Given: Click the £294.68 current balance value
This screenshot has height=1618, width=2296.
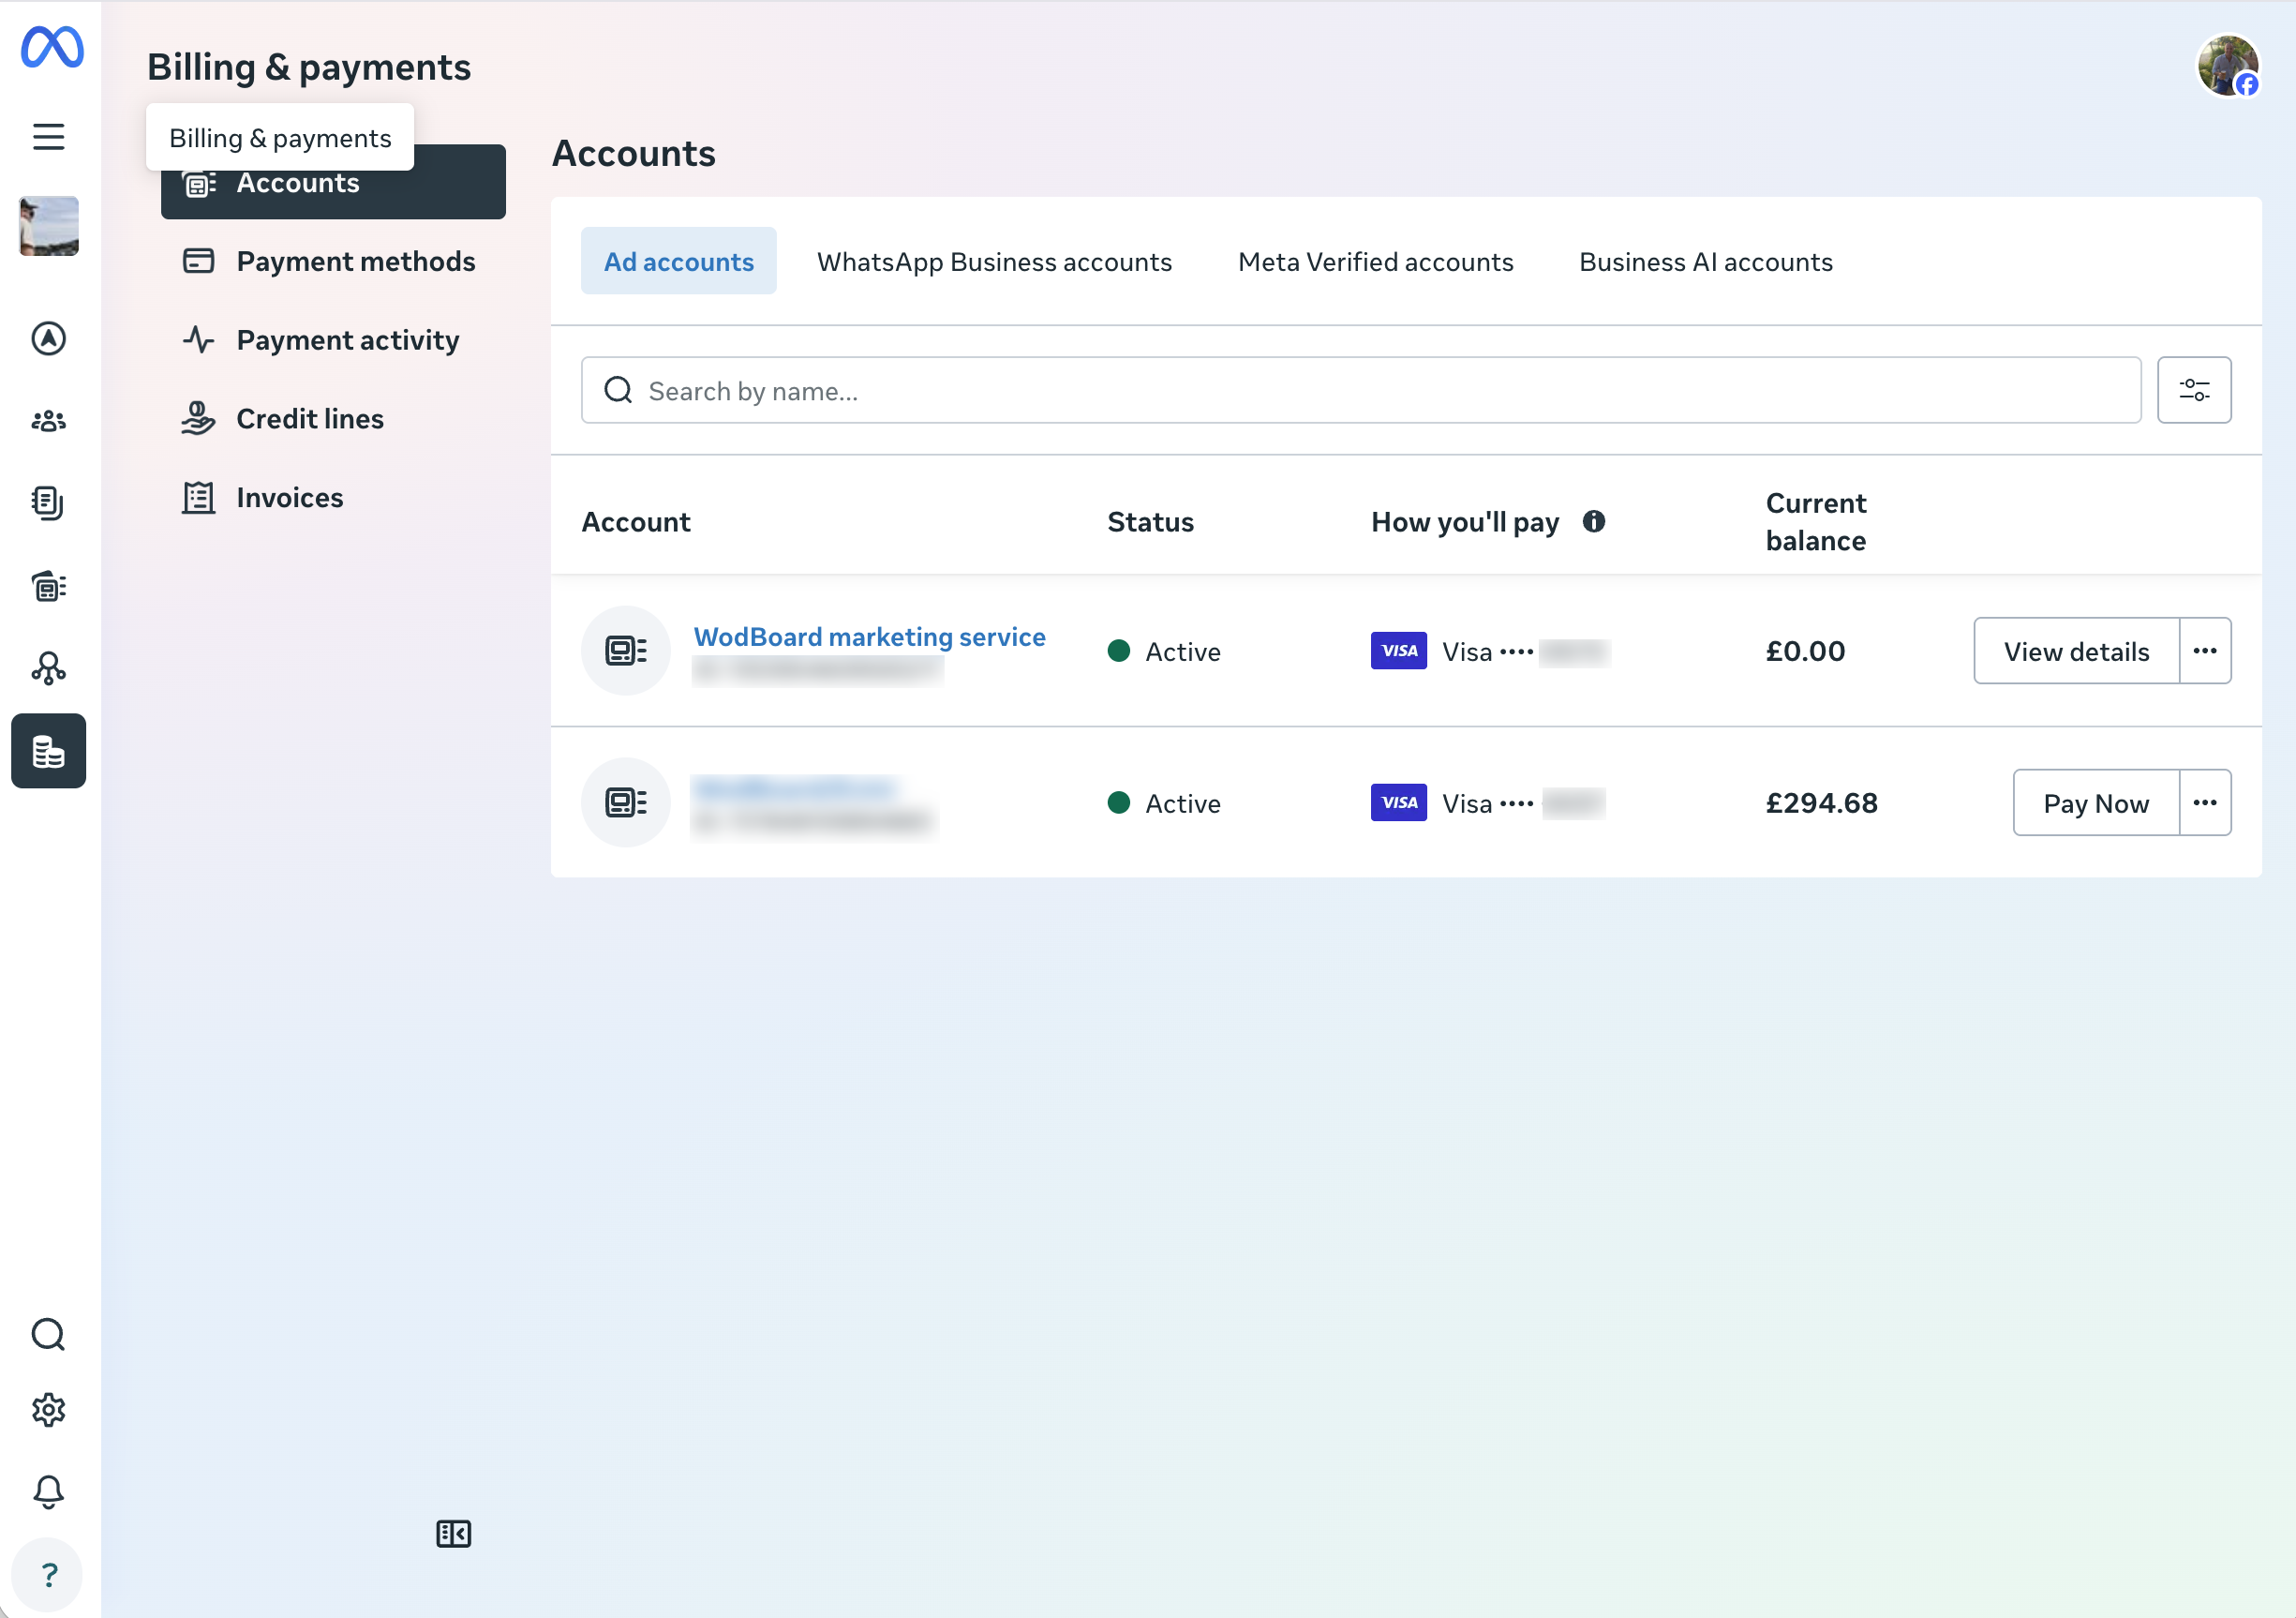Looking at the screenshot, I should 1821,803.
